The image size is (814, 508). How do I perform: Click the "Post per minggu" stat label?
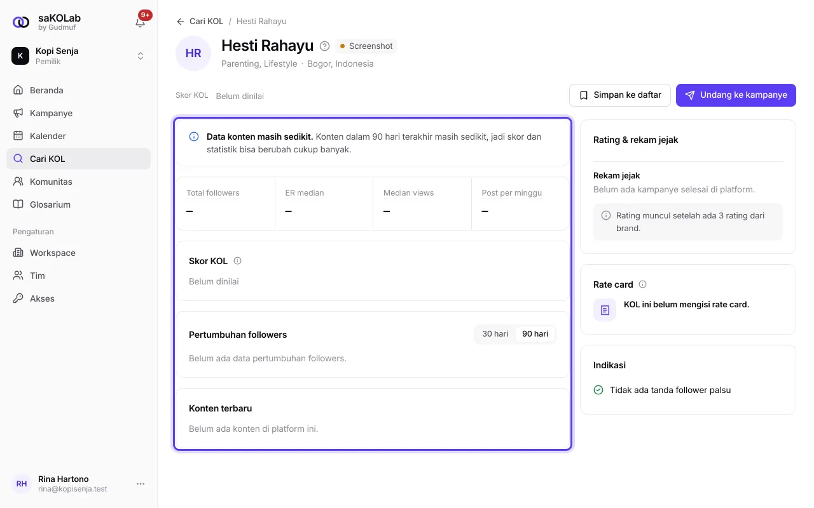point(512,193)
